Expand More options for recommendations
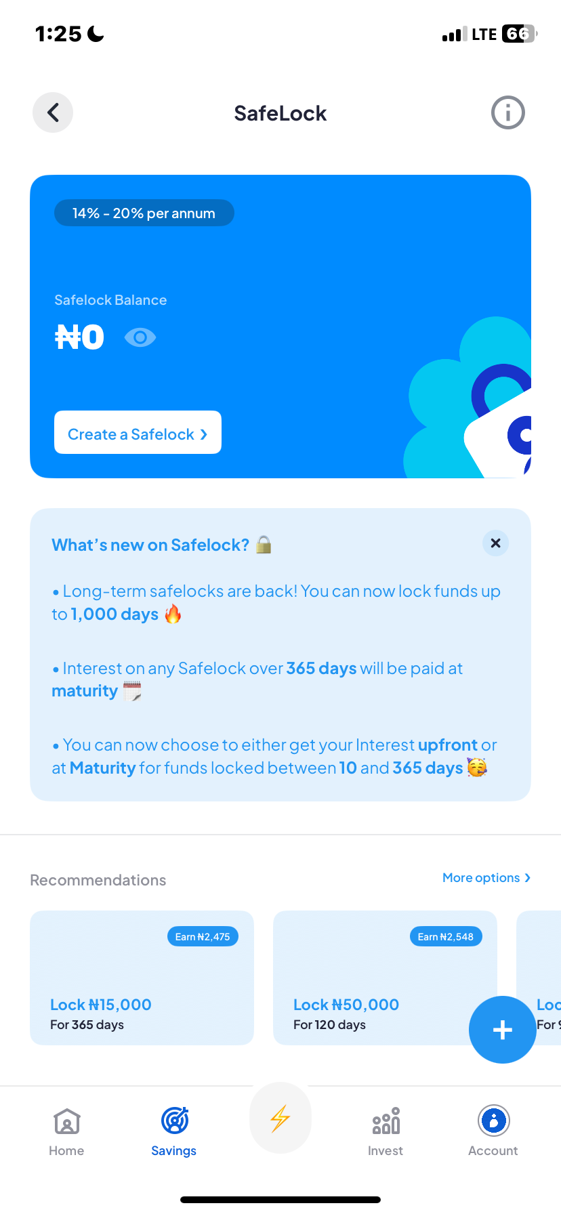 coord(486,877)
